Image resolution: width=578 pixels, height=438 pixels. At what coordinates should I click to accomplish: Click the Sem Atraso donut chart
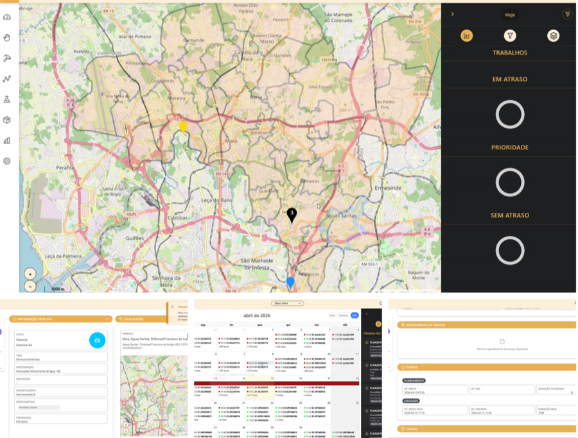(x=510, y=251)
